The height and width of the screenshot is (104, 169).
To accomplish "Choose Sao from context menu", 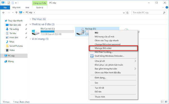I will click(113, 83).
